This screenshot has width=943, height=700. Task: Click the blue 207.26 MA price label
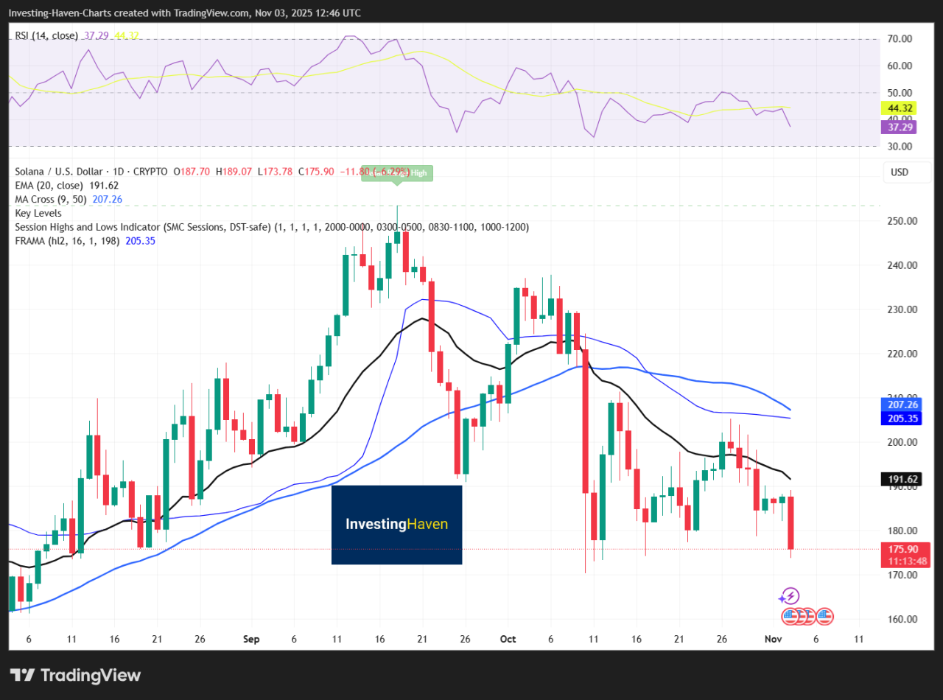click(x=902, y=405)
